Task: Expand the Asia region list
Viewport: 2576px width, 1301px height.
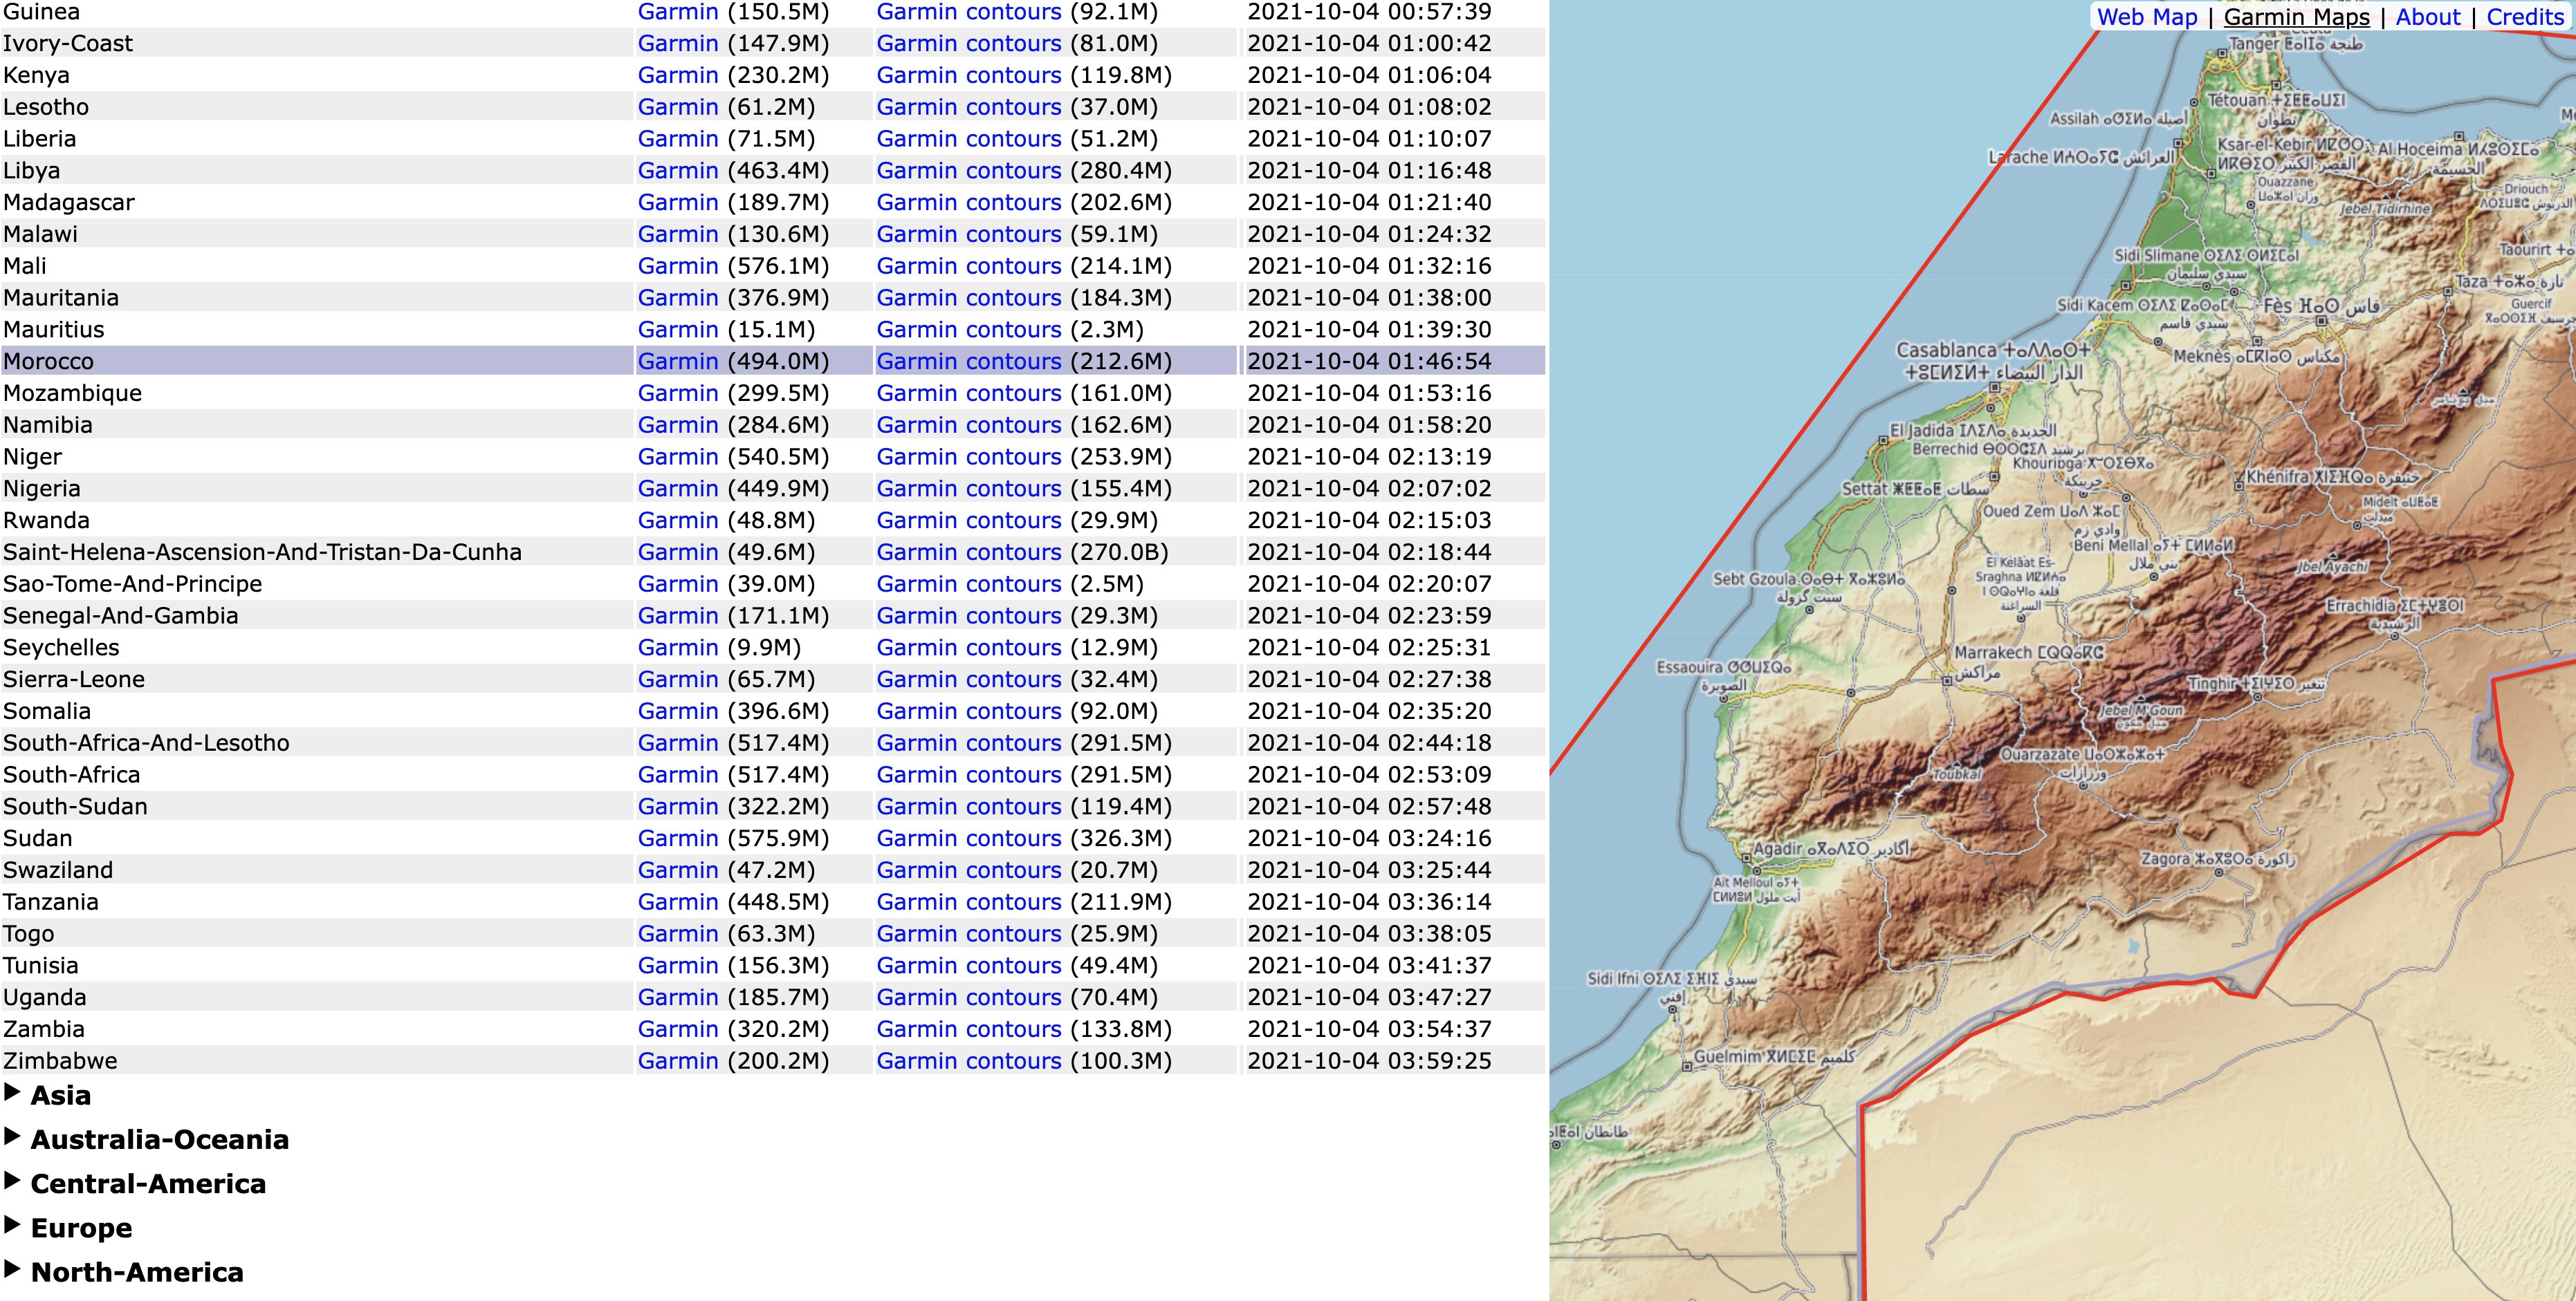Action: pyautogui.click(x=60, y=1095)
